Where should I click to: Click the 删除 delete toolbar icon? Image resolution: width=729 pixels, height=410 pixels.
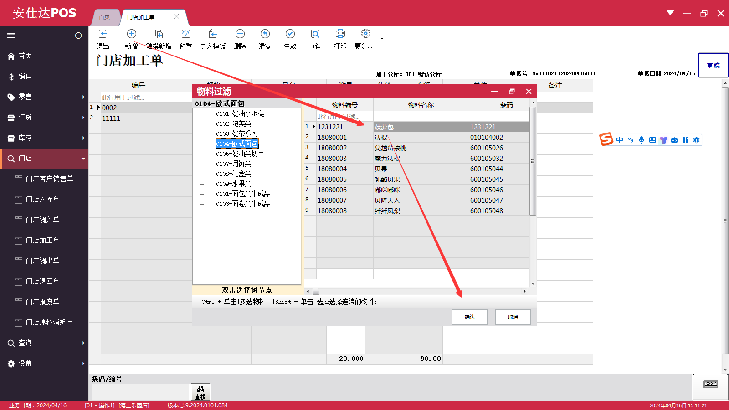coord(240,34)
